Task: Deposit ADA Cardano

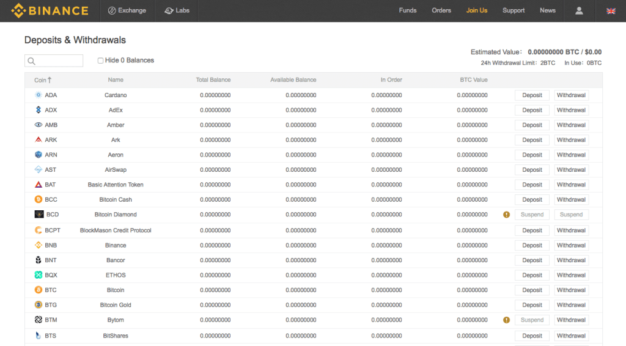Action: click(532, 95)
